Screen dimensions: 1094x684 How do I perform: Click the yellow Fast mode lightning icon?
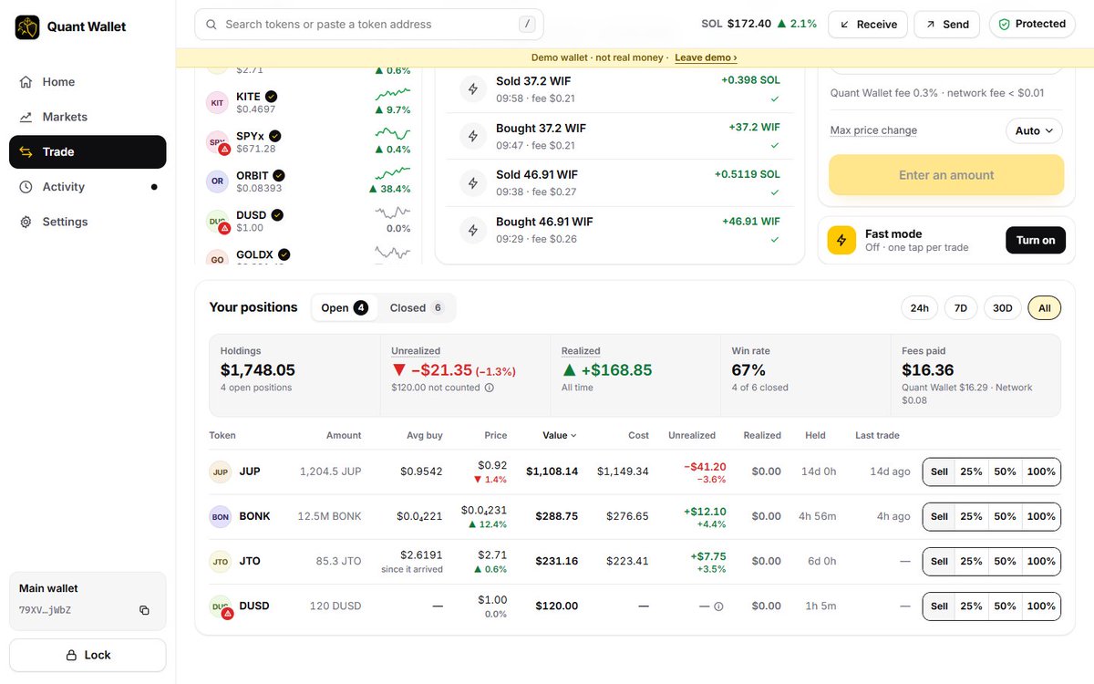click(x=841, y=240)
